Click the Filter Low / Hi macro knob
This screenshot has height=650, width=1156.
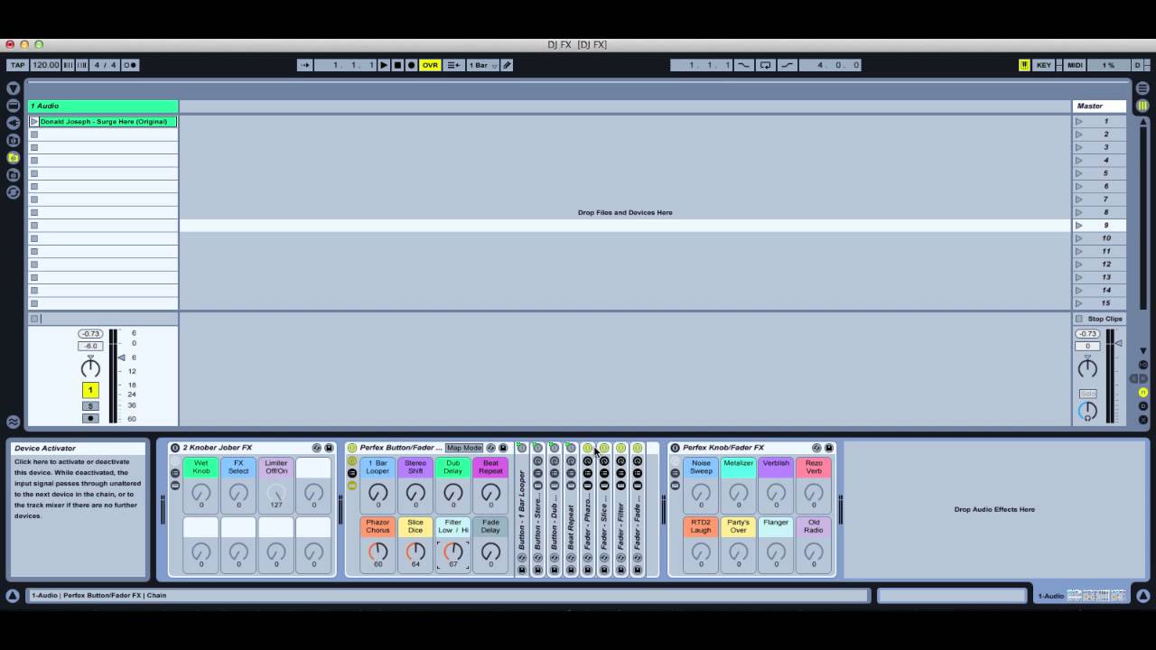coord(453,552)
